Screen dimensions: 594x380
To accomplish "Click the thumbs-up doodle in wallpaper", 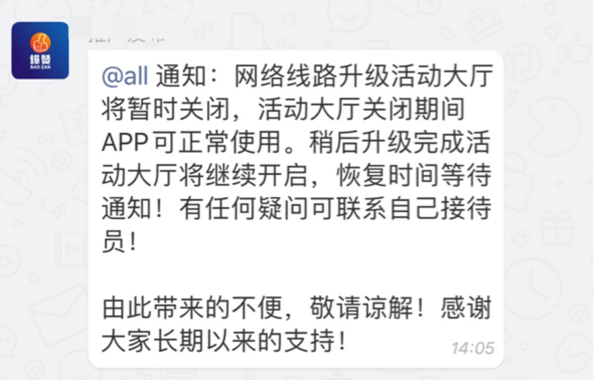I will (575, 50).
